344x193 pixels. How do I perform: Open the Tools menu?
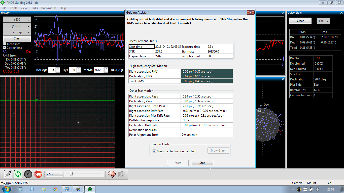(x=14, y=8)
